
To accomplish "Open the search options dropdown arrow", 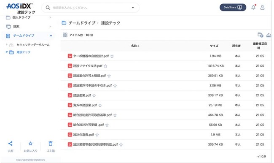I will point(133,8).
